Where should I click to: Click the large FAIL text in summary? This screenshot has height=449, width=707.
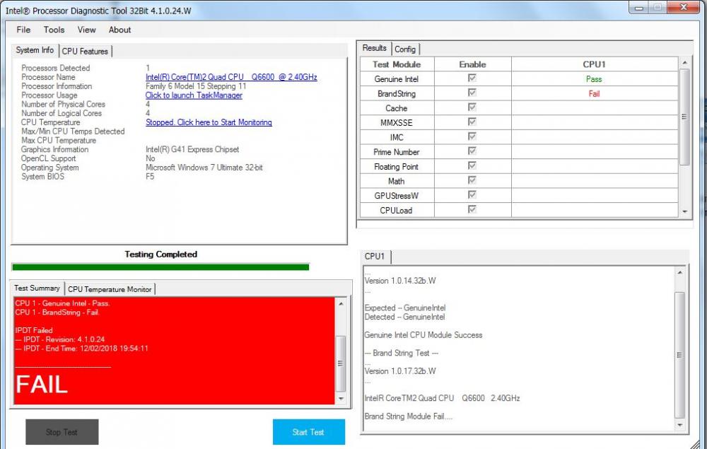point(42,385)
